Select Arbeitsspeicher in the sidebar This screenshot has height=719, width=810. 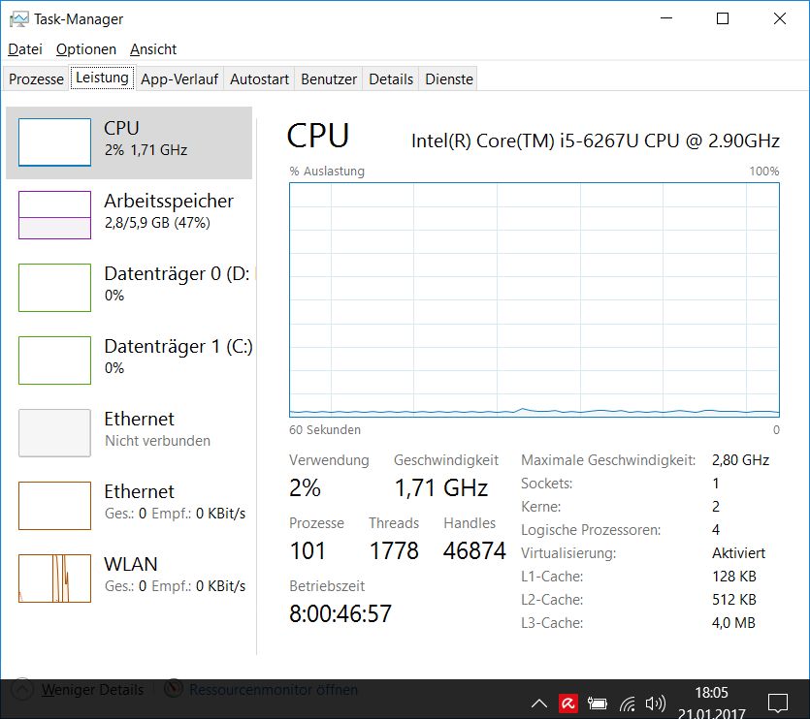(169, 201)
